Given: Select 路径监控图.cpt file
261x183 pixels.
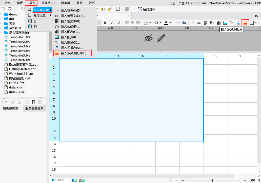Looking at the screenshot, I should pos(19,78).
